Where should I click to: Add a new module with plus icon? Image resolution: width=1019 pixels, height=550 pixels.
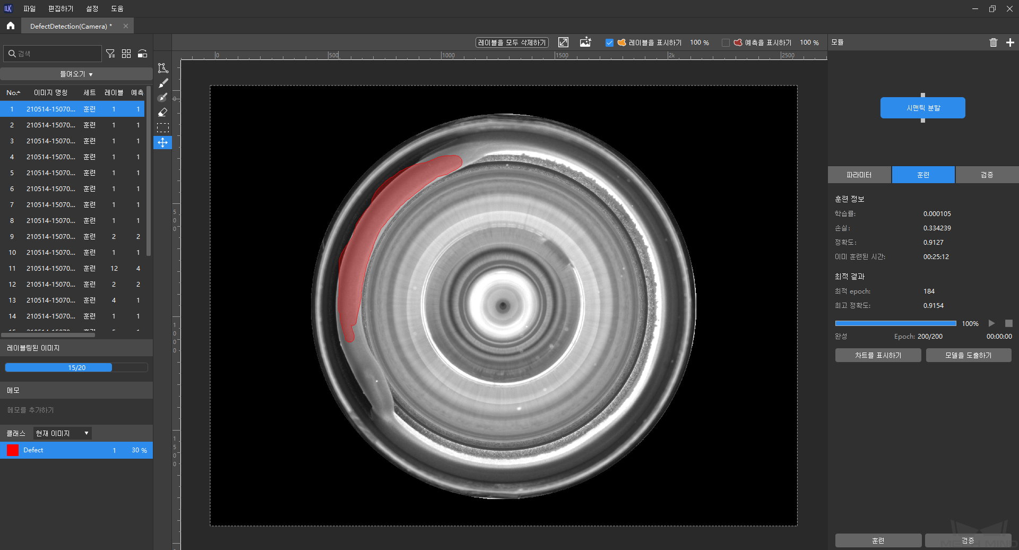1010,42
